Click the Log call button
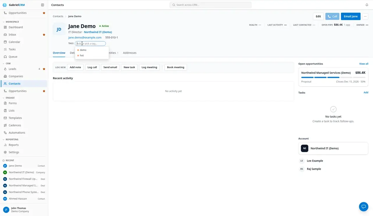The image size is (373, 216). coord(92,67)
